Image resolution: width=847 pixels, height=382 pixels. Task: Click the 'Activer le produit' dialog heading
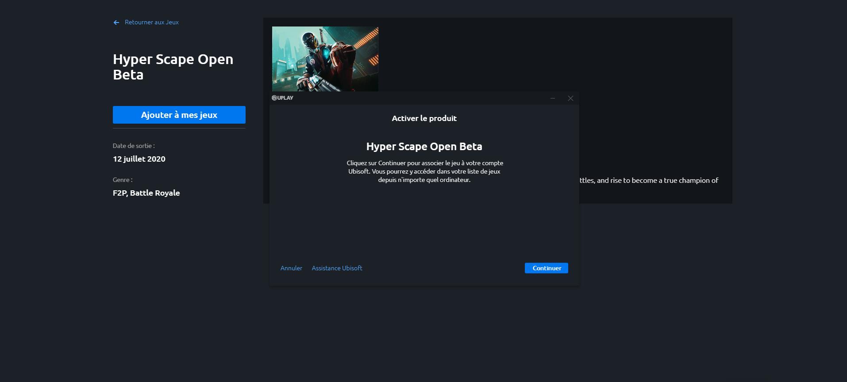pyautogui.click(x=424, y=118)
